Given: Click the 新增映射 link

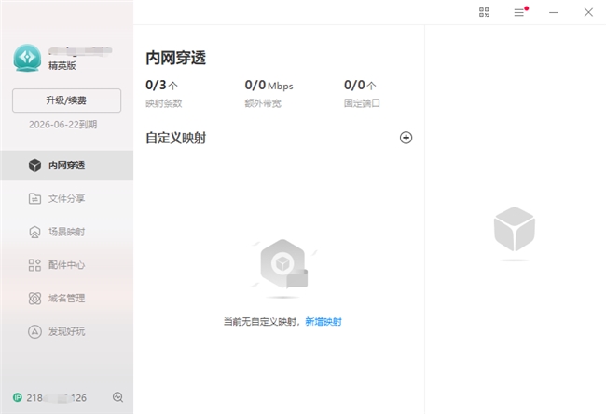Looking at the screenshot, I should click(x=324, y=321).
